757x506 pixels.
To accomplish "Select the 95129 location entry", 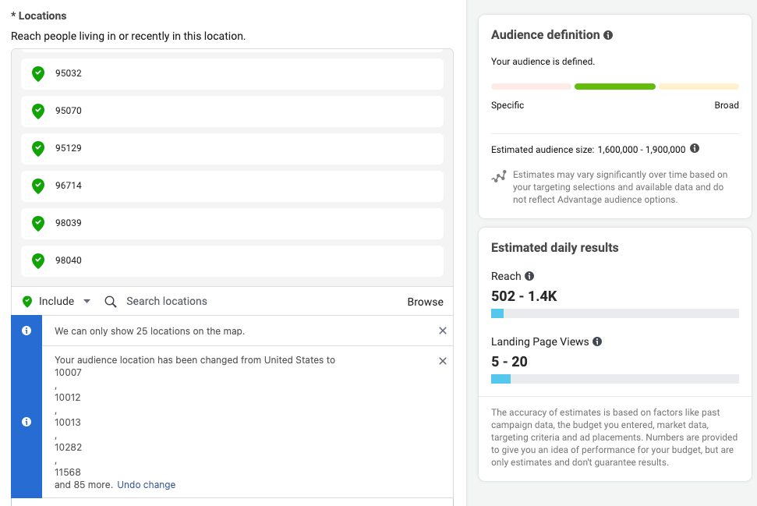I will (232, 148).
